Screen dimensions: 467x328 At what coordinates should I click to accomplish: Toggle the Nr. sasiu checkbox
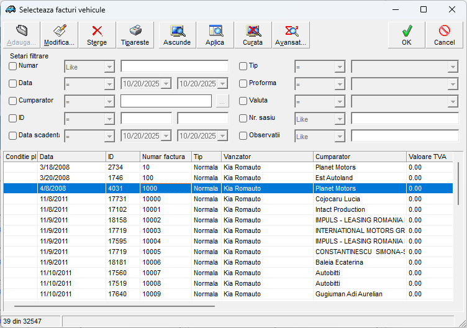tap(243, 118)
